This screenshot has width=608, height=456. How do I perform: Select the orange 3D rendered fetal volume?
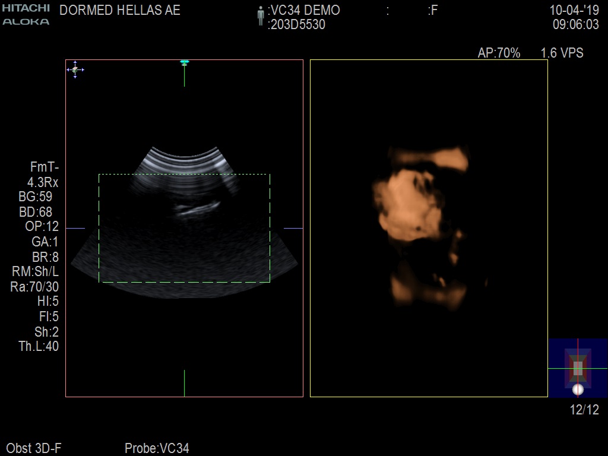416,208
